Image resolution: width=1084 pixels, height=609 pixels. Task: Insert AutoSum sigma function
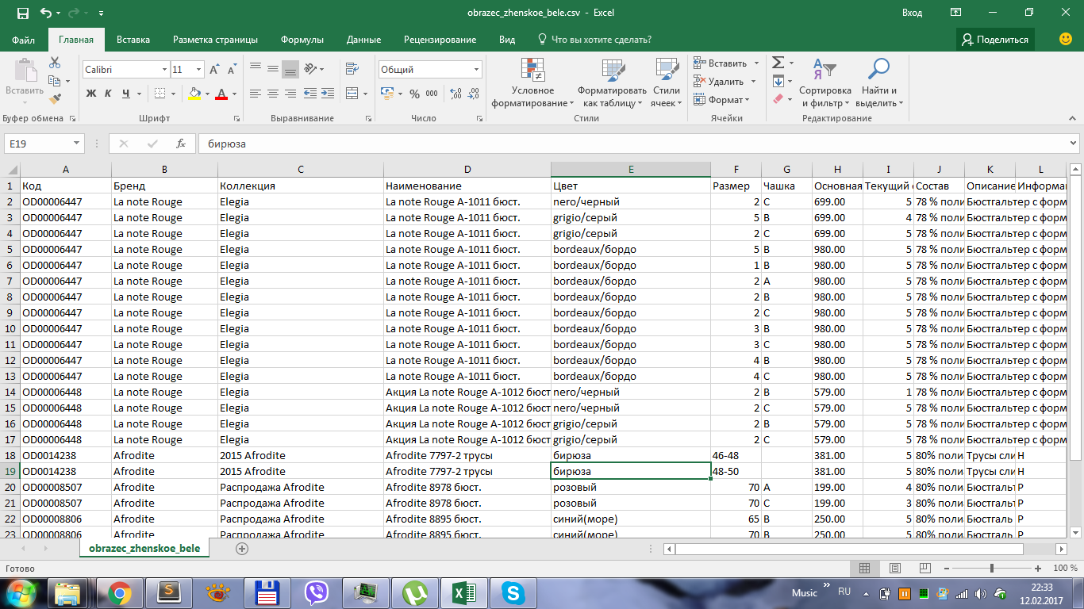click(778, 63)
